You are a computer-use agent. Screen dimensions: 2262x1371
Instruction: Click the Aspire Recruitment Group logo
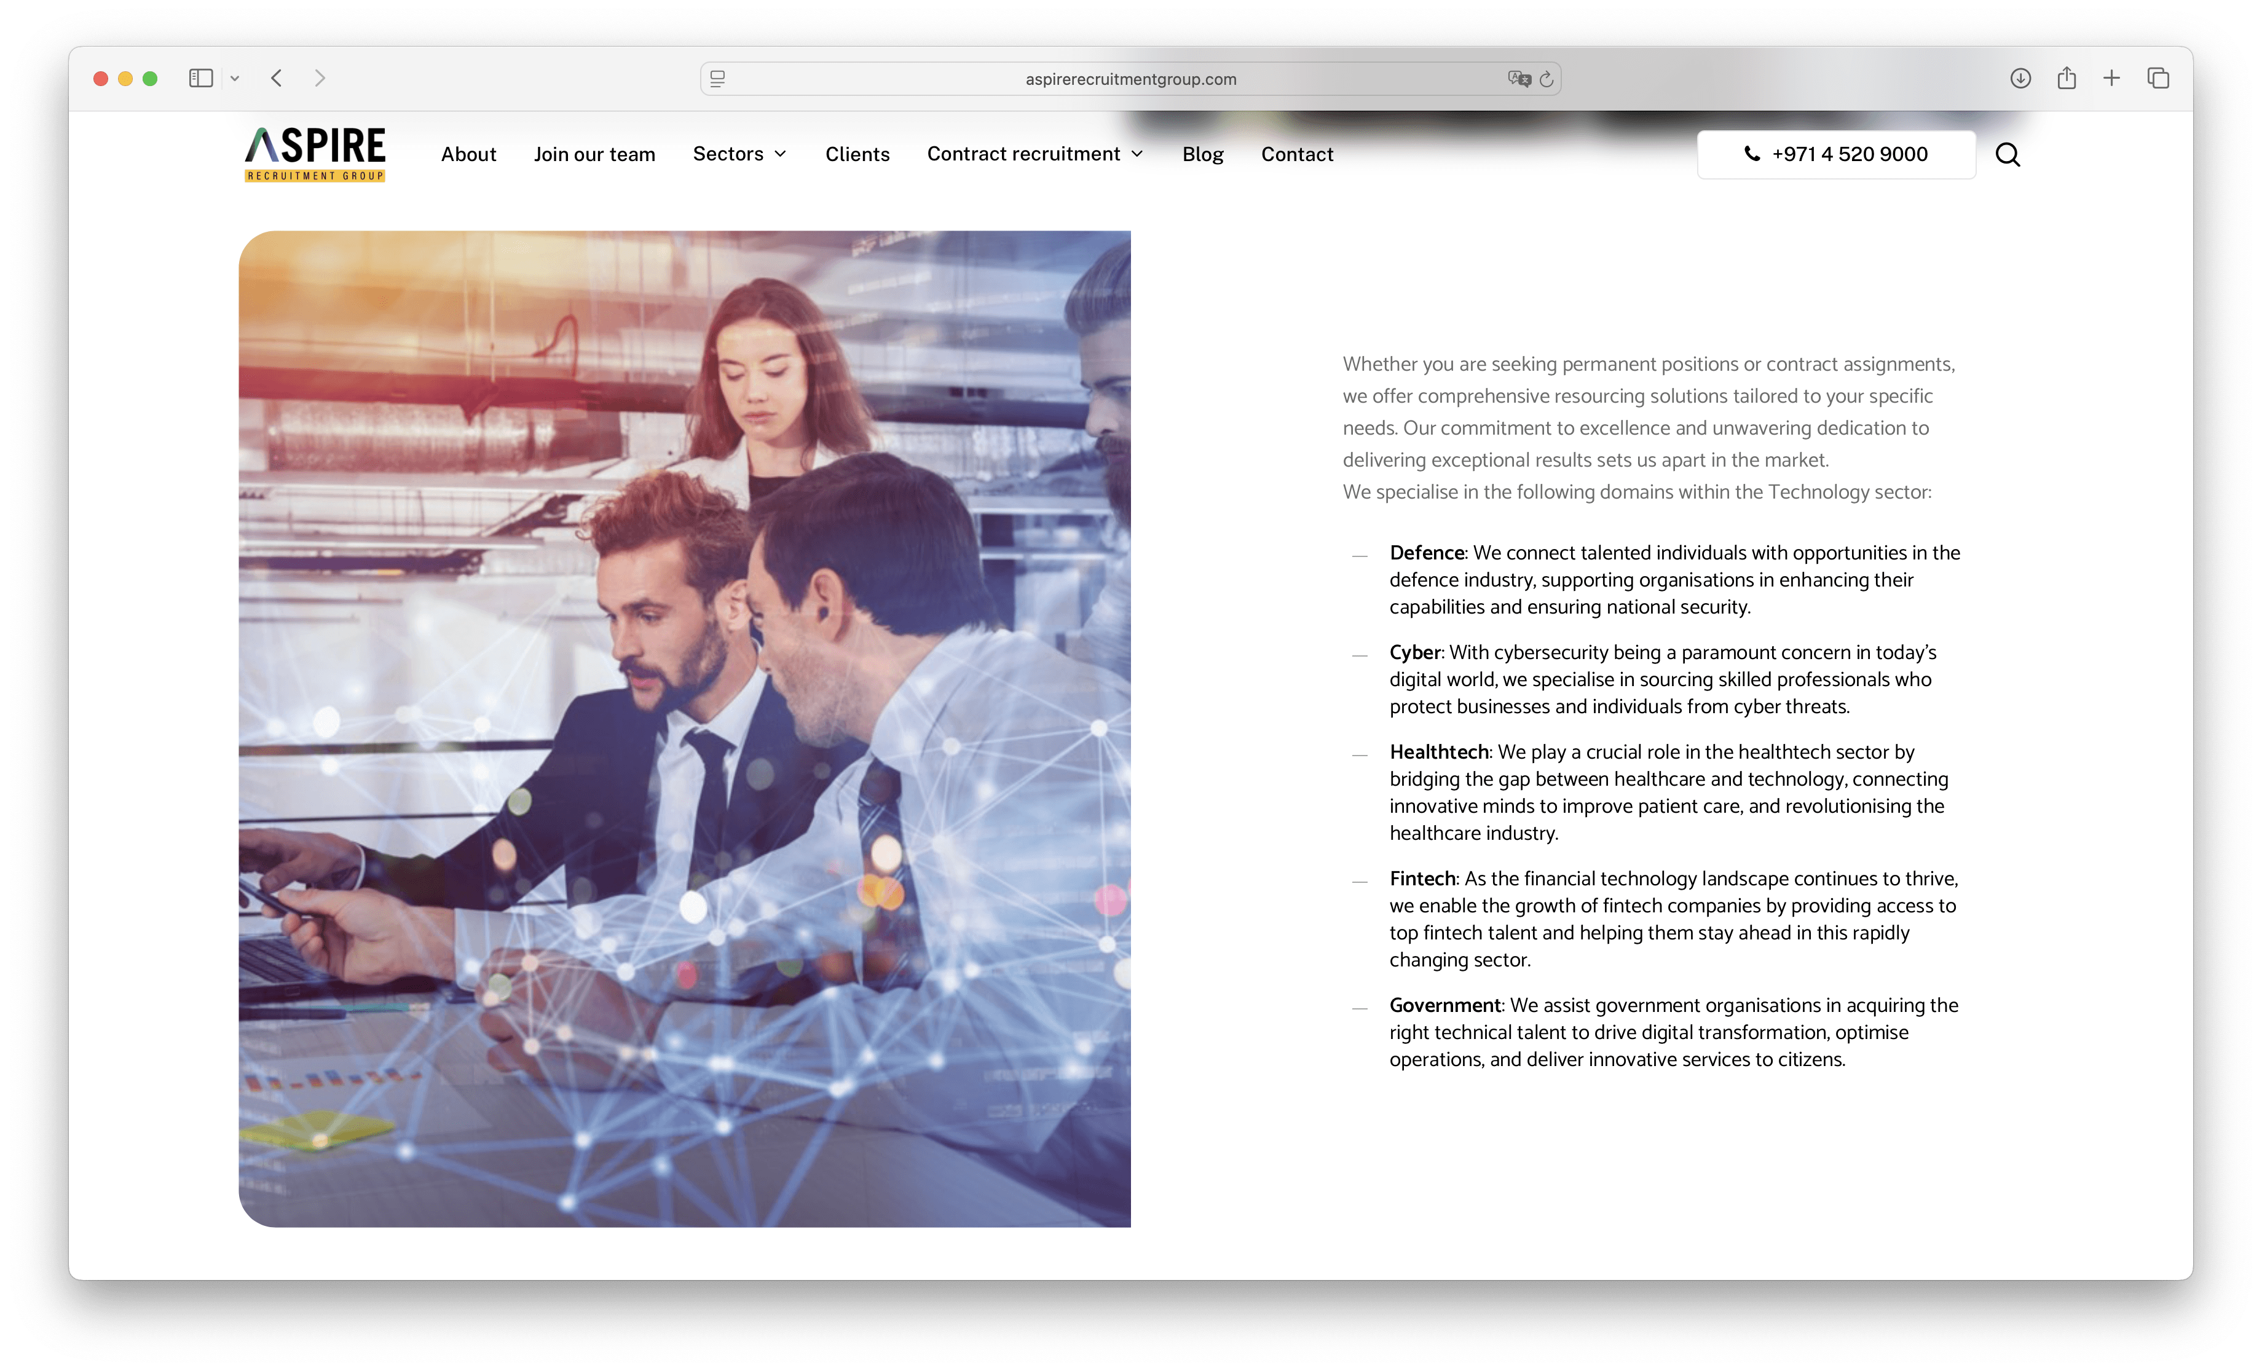pos(315,154)
